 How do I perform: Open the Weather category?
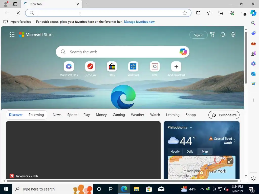pyautogui.click(x=137, y=115)
